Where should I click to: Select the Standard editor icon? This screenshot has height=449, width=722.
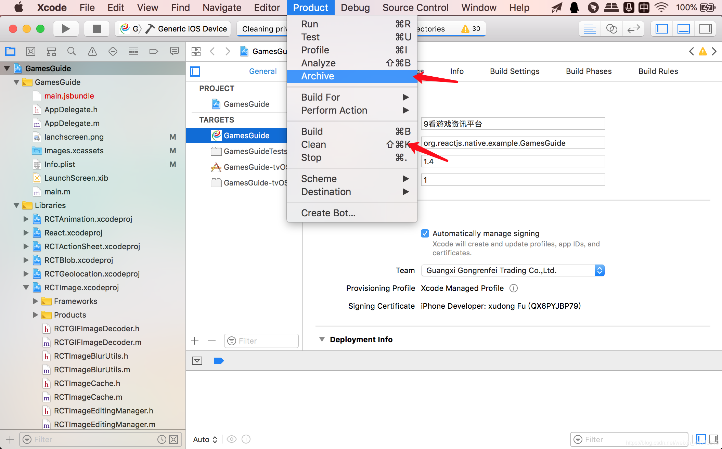click(x=590, y=29)
